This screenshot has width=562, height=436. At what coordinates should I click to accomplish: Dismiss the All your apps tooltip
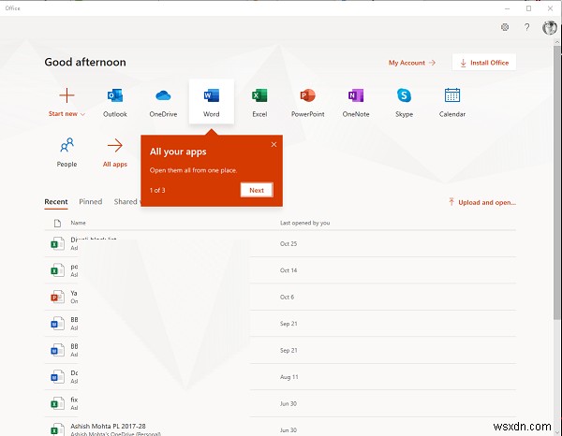pyautogui.click(x=274, y=145)
